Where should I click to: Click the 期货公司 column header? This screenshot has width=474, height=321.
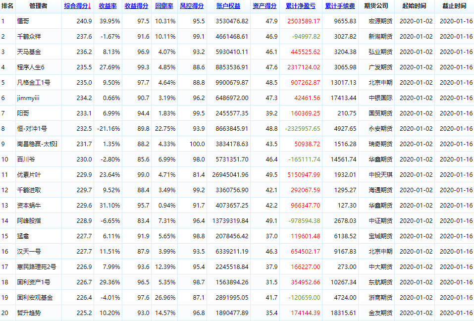[376, 6]
